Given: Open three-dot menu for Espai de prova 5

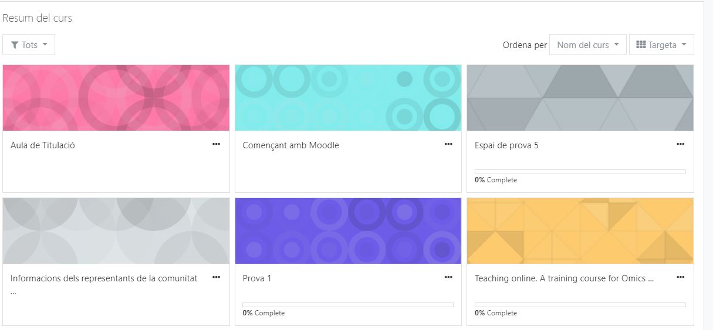Looking at the screenshot, I should [680, 144].
